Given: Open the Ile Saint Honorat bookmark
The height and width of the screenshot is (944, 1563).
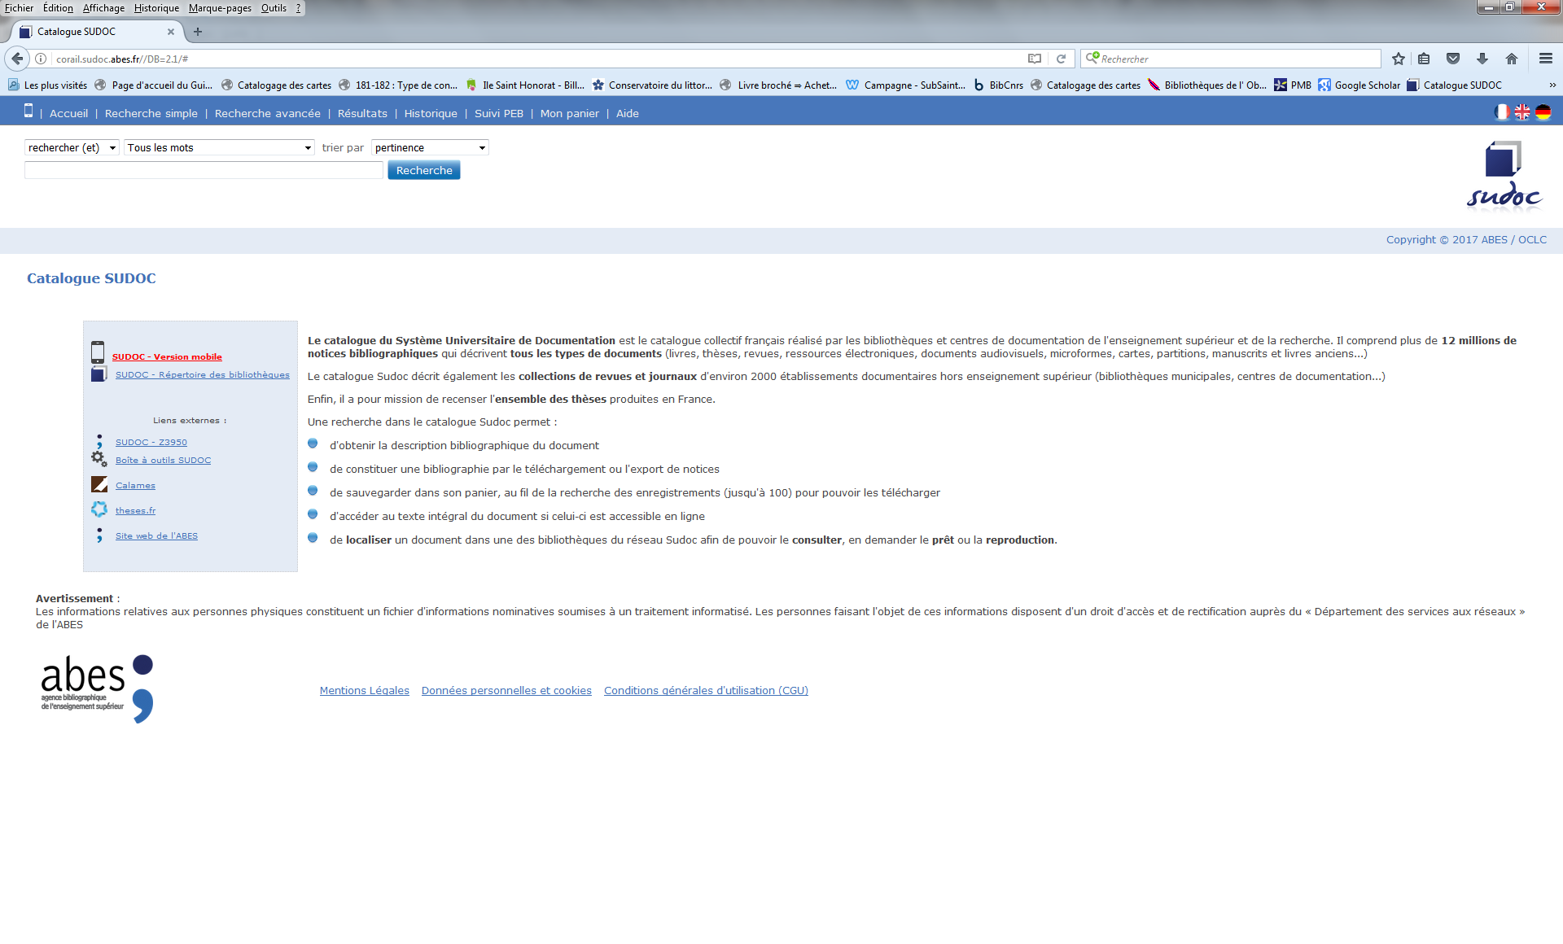Looking at the screenshot, I should click(x=525, y=85).
